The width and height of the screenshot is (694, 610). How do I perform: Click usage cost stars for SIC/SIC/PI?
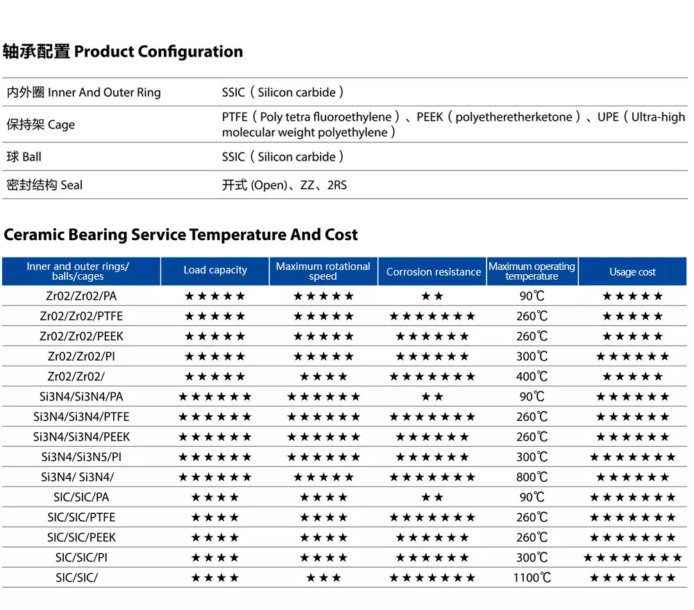coord(632,558)
